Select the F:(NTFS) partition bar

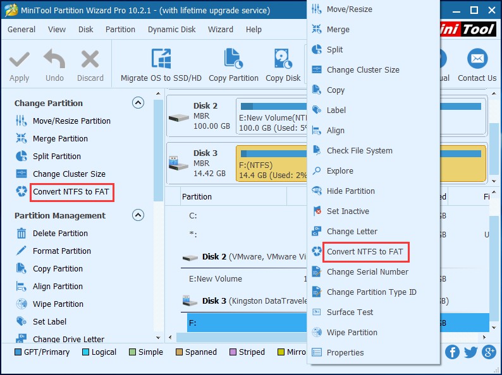point(271,164)
